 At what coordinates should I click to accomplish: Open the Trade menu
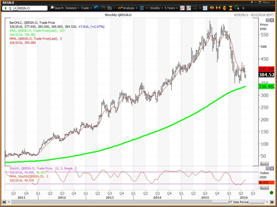[85, 8]
